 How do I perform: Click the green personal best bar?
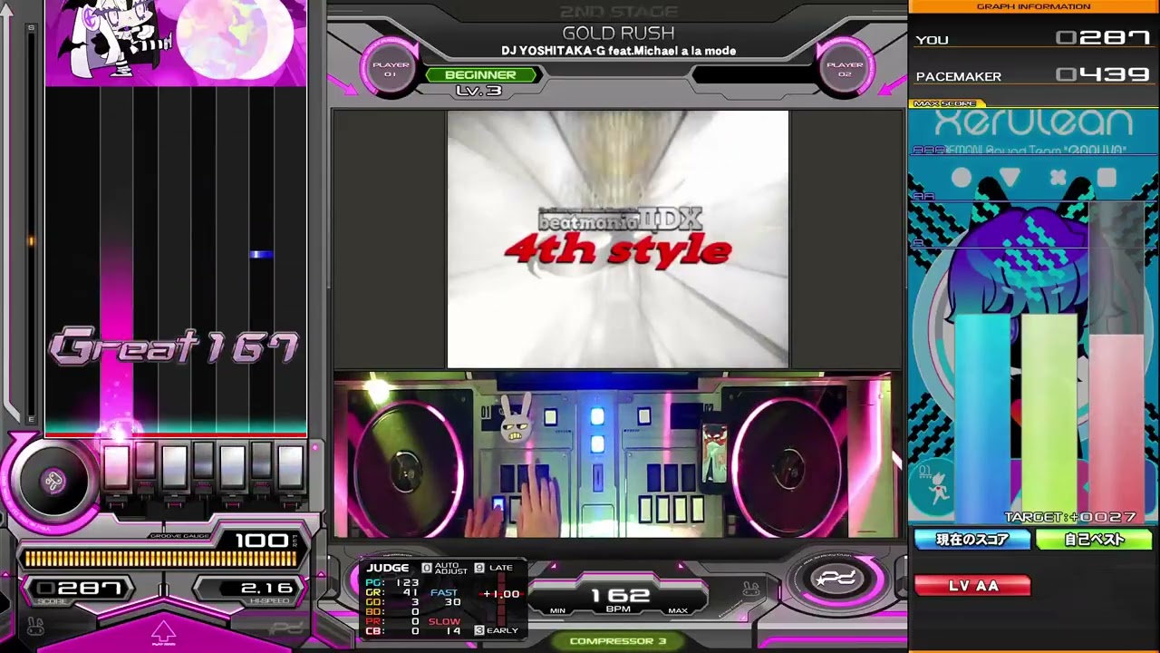(1049, 420)
